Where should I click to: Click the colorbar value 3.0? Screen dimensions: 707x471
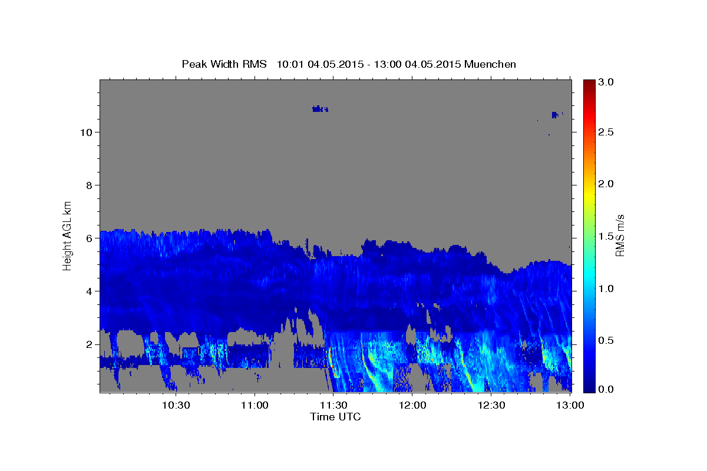click(x=607, y=82)
